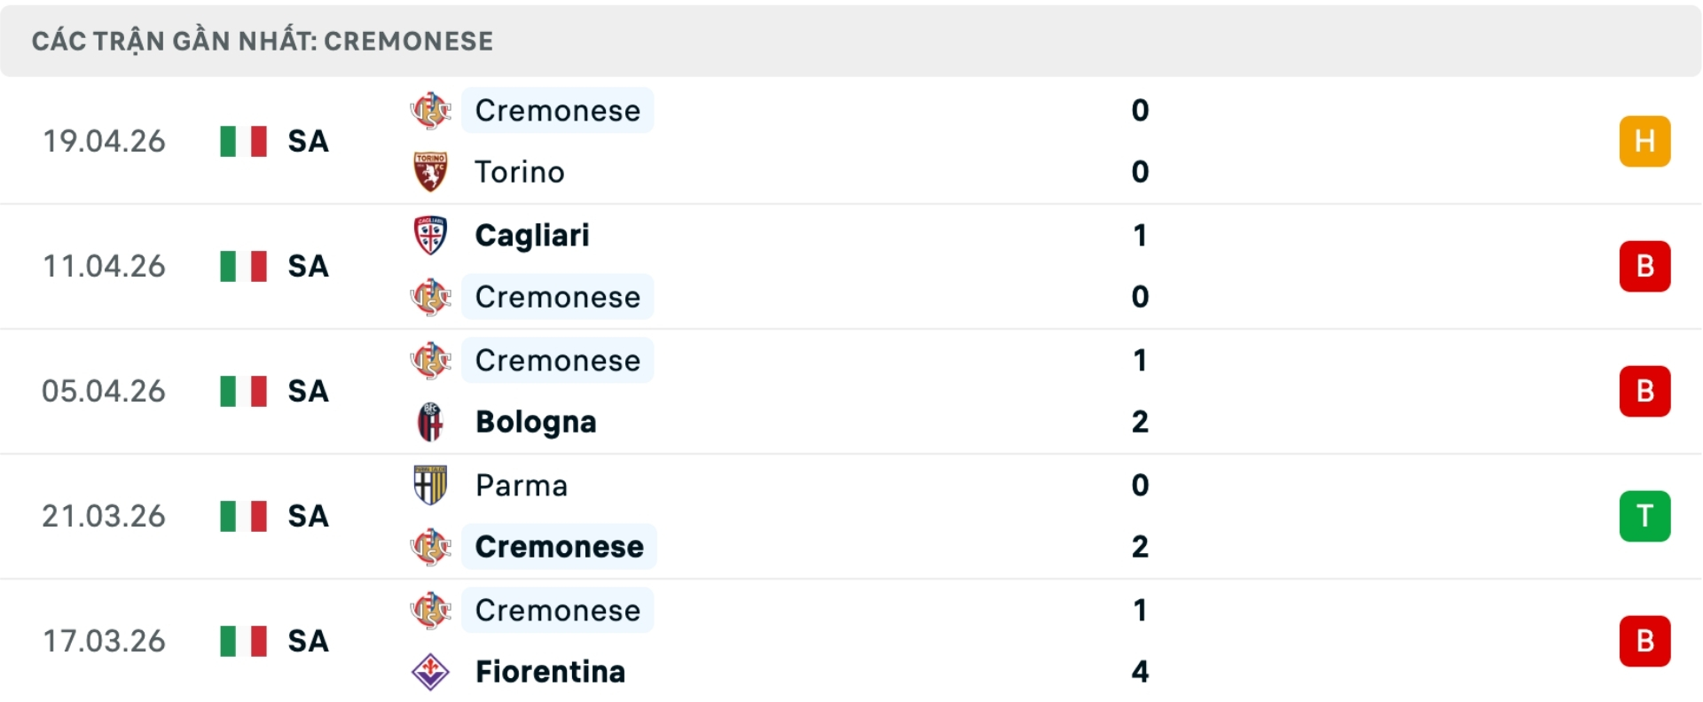Open the Fiorentina team link
The image size is (1703, 702).
(550, 672)
